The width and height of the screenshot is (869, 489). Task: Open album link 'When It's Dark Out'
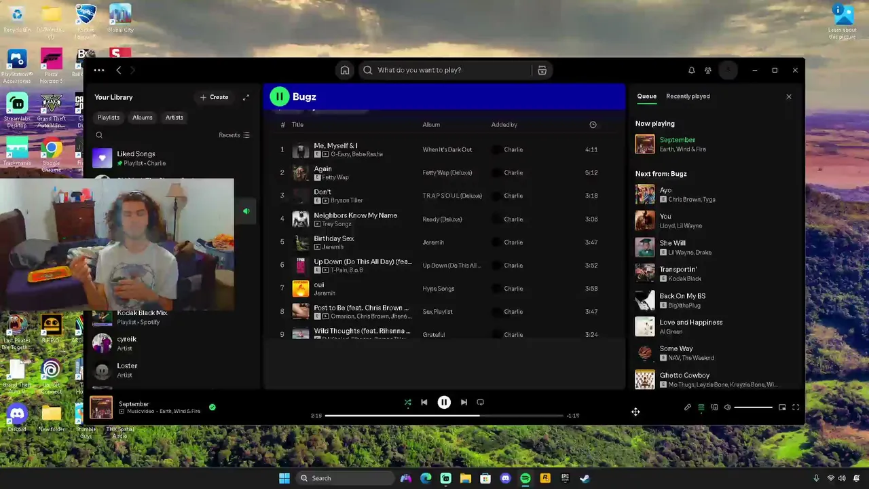coord(447,149)
